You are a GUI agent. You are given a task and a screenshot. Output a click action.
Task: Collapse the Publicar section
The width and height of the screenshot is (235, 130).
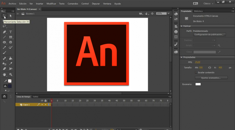[182, 26]
